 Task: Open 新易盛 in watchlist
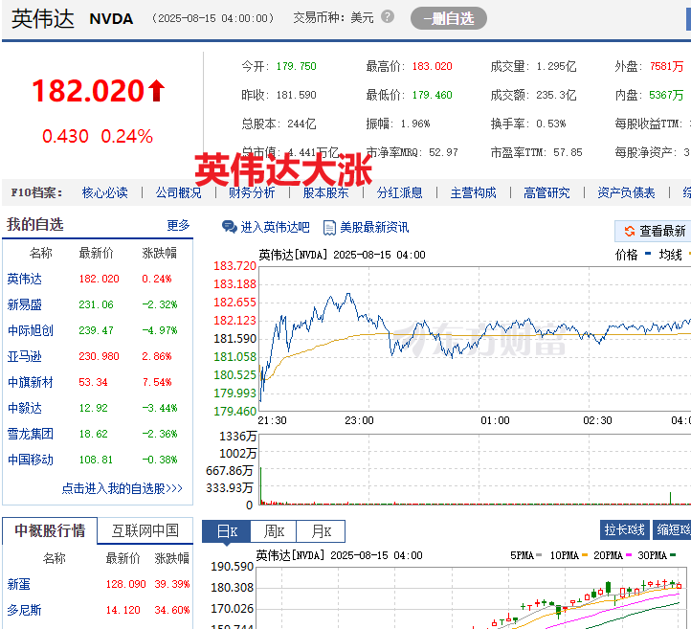point(25,304)
